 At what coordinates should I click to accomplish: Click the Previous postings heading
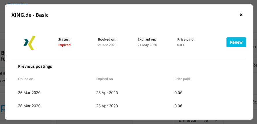(x=35, y=66)
